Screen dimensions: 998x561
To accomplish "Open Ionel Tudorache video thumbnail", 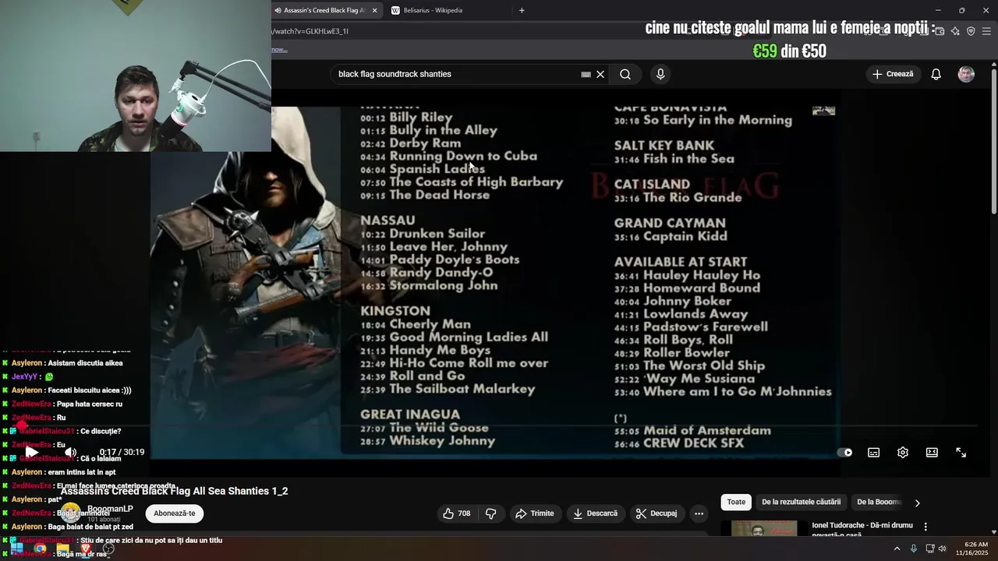I will click(764, 528).
